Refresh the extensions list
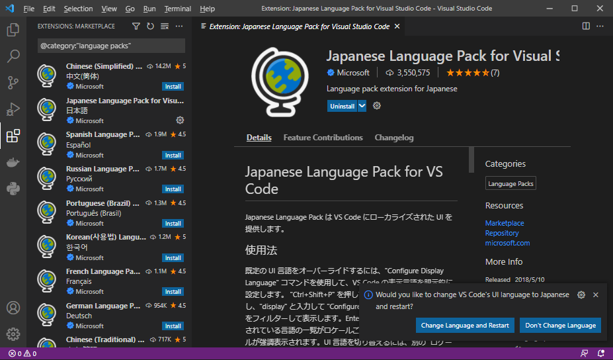Screen dimensions: 613x360 point(150,26)
